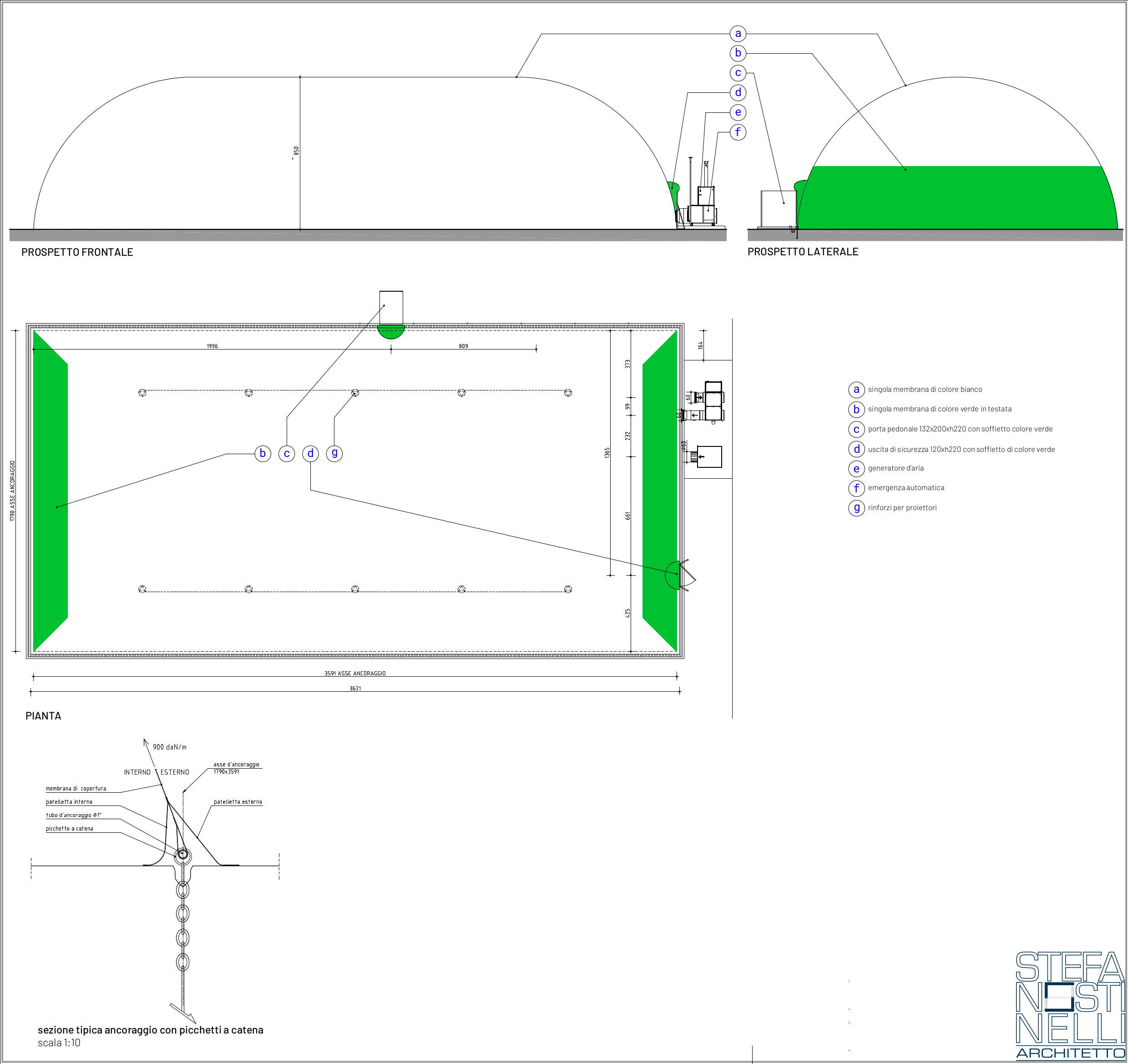Click legend marker 'g' beside rinforzi per proiettori
Viewport: 1128px width, 1064px height.
856,508
